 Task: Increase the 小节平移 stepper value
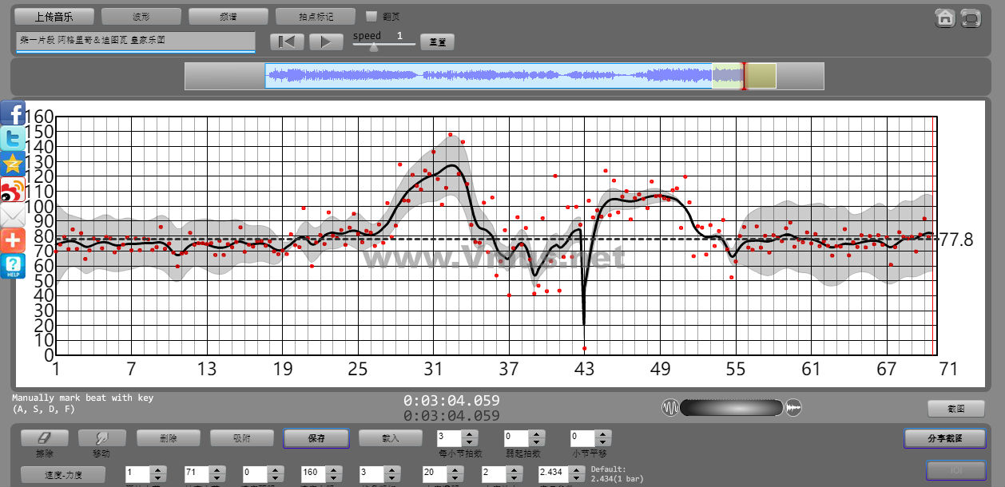(604, 434)
